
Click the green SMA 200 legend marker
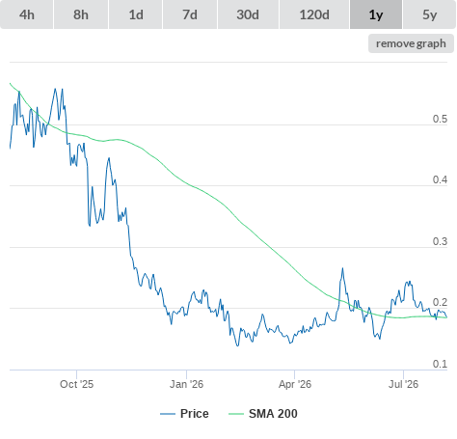coord(236,414)
